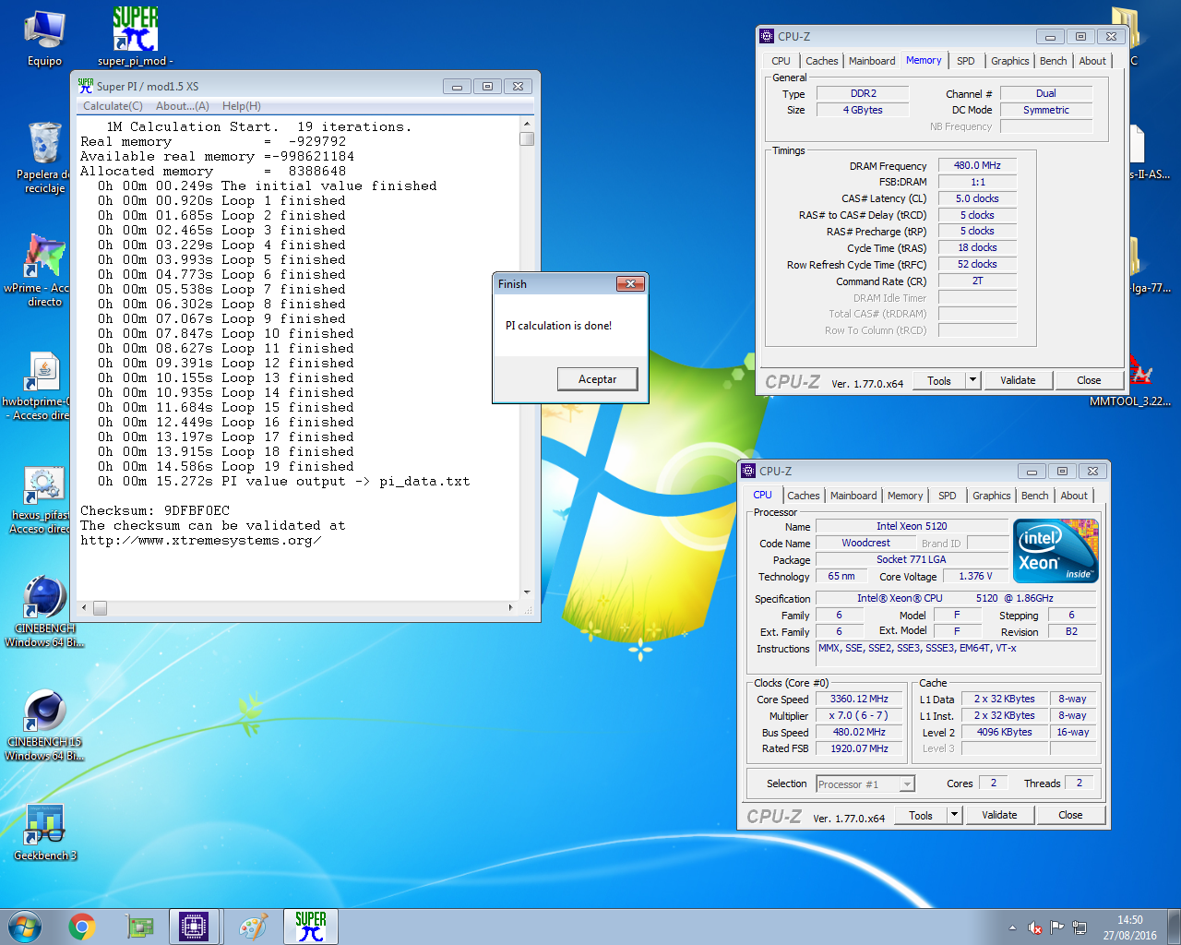Click Super PI horizontal scrollbar left arrow
Viewport: 1181px width, 945px height.
pyautogui.click(x=84, y=607)
